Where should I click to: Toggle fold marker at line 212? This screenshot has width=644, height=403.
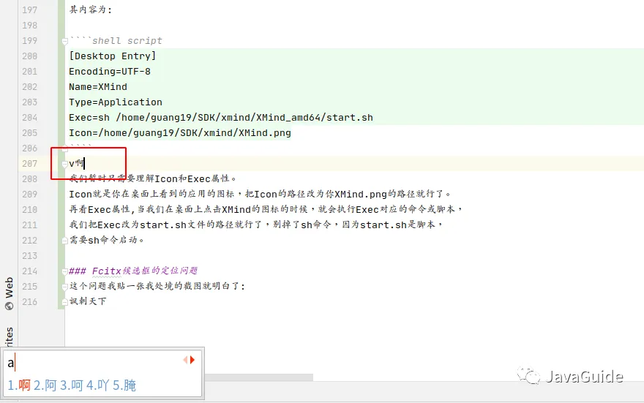[x=65, y=241]
